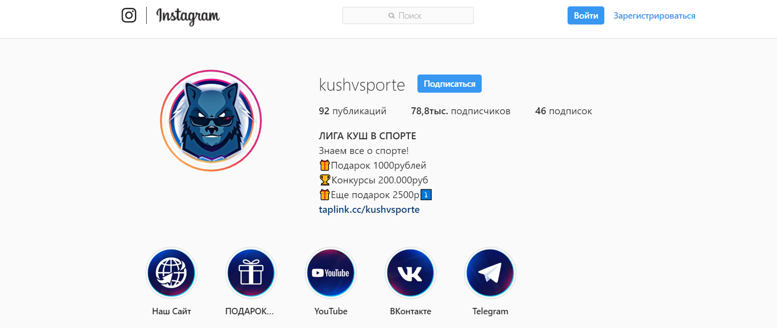Click the magnifier icon in search box
Screen dimensions: 777x328
(x=391, y=16)
